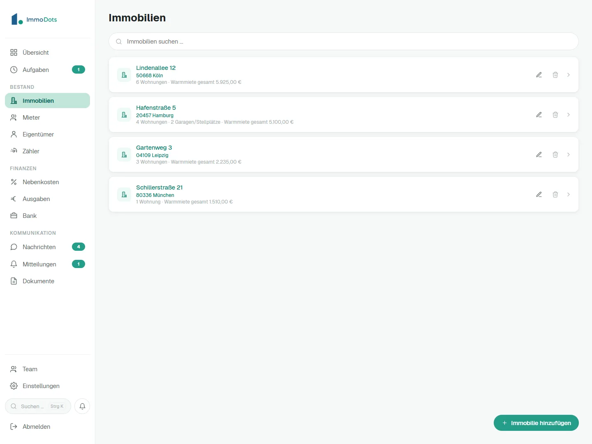Focus the Immobilien suchen search field

pos(344,42)
